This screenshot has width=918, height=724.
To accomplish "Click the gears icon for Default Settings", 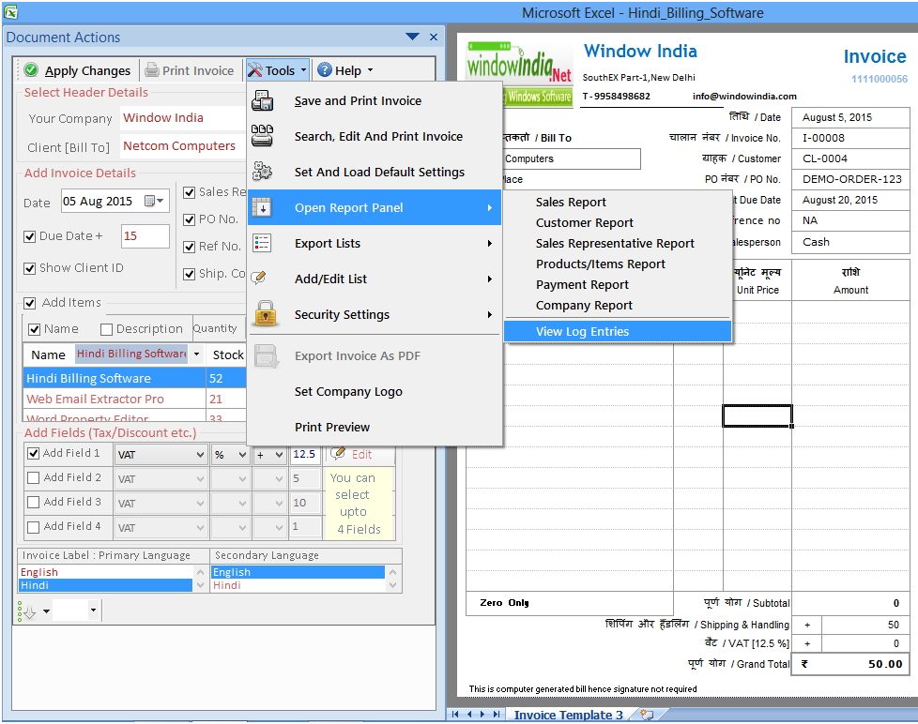I will tap(262, 172).
